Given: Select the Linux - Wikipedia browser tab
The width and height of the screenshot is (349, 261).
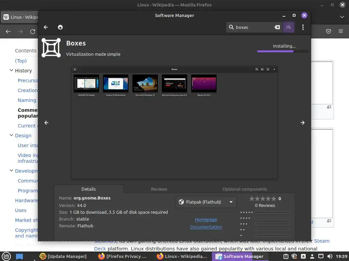Looking at the screenshot, I should pyautogui.click(x=20, y=17).
